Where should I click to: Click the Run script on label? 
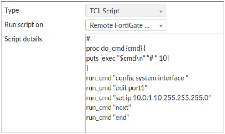24,25
